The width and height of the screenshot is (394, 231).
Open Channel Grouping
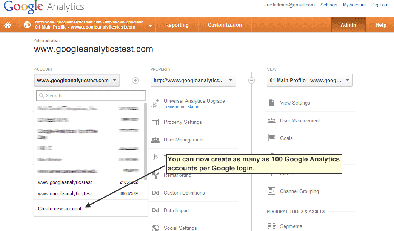pyautogui.click(x=299, y=191)
